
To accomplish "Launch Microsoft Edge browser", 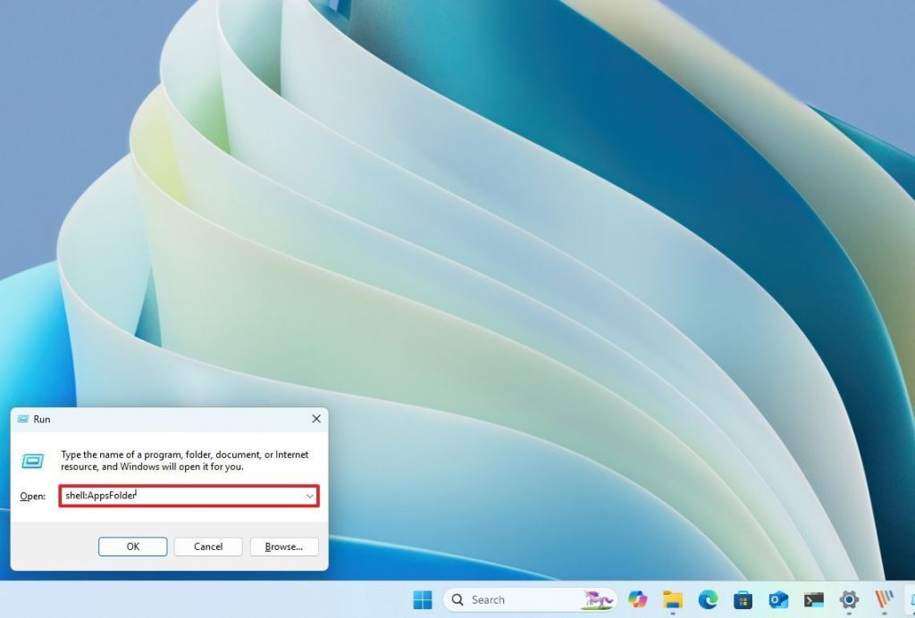I will tap(708, 599).
